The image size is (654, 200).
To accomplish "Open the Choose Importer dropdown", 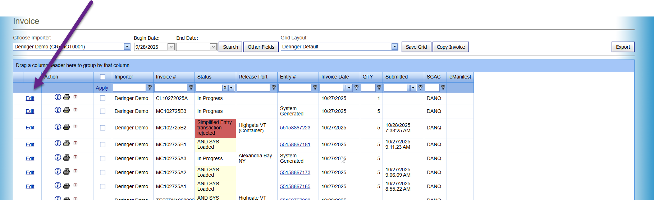I will point(127,47).
